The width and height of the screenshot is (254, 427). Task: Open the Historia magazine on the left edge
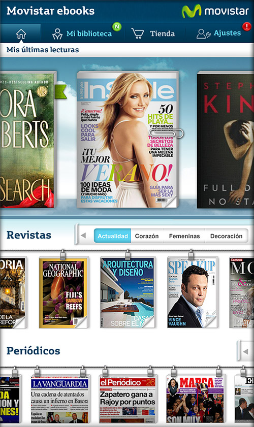(x=13, y=292)
